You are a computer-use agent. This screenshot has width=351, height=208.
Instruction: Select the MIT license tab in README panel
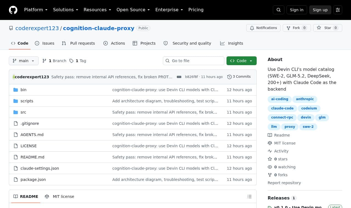pyautogui.click(x=60, y=197)
